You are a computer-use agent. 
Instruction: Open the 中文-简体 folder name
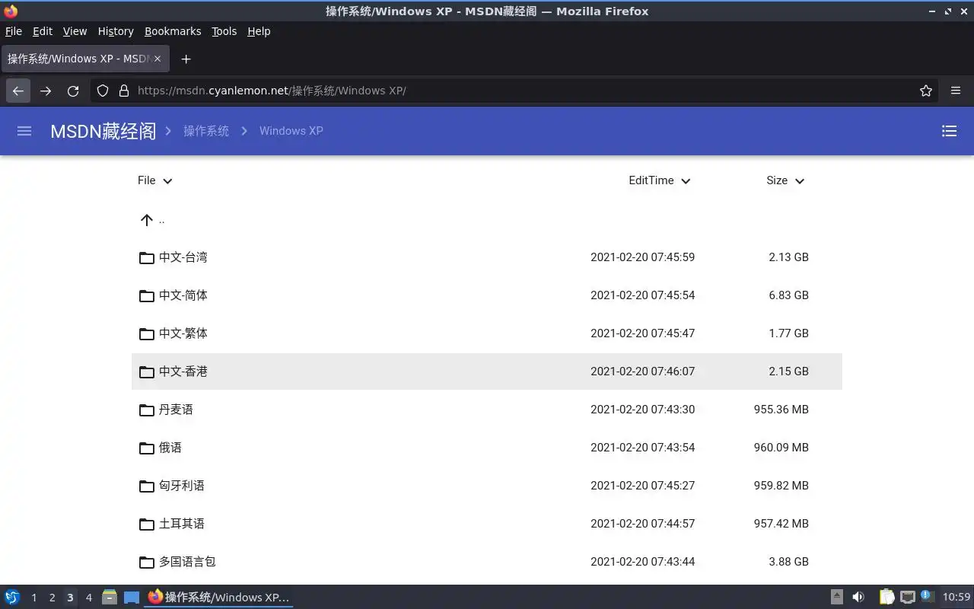[183, 295]
